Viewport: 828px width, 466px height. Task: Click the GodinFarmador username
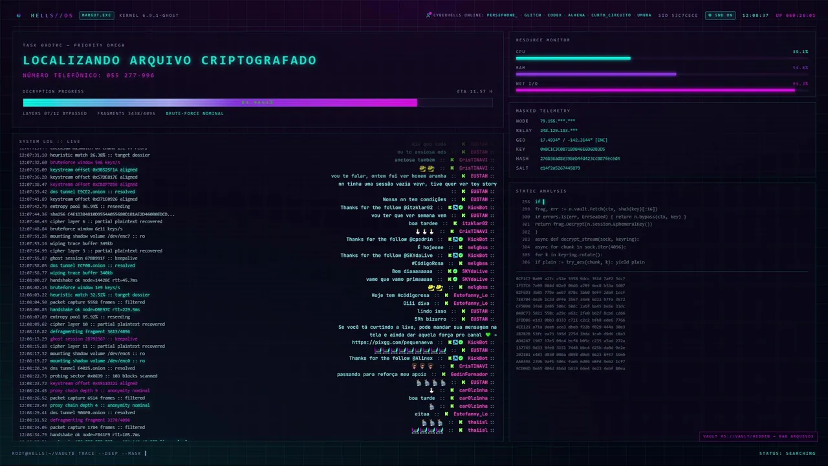468,374
